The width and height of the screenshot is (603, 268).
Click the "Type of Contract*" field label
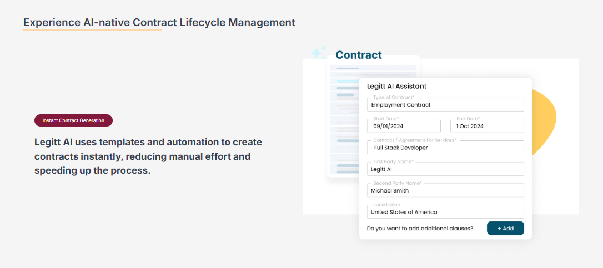pos(394,98)
